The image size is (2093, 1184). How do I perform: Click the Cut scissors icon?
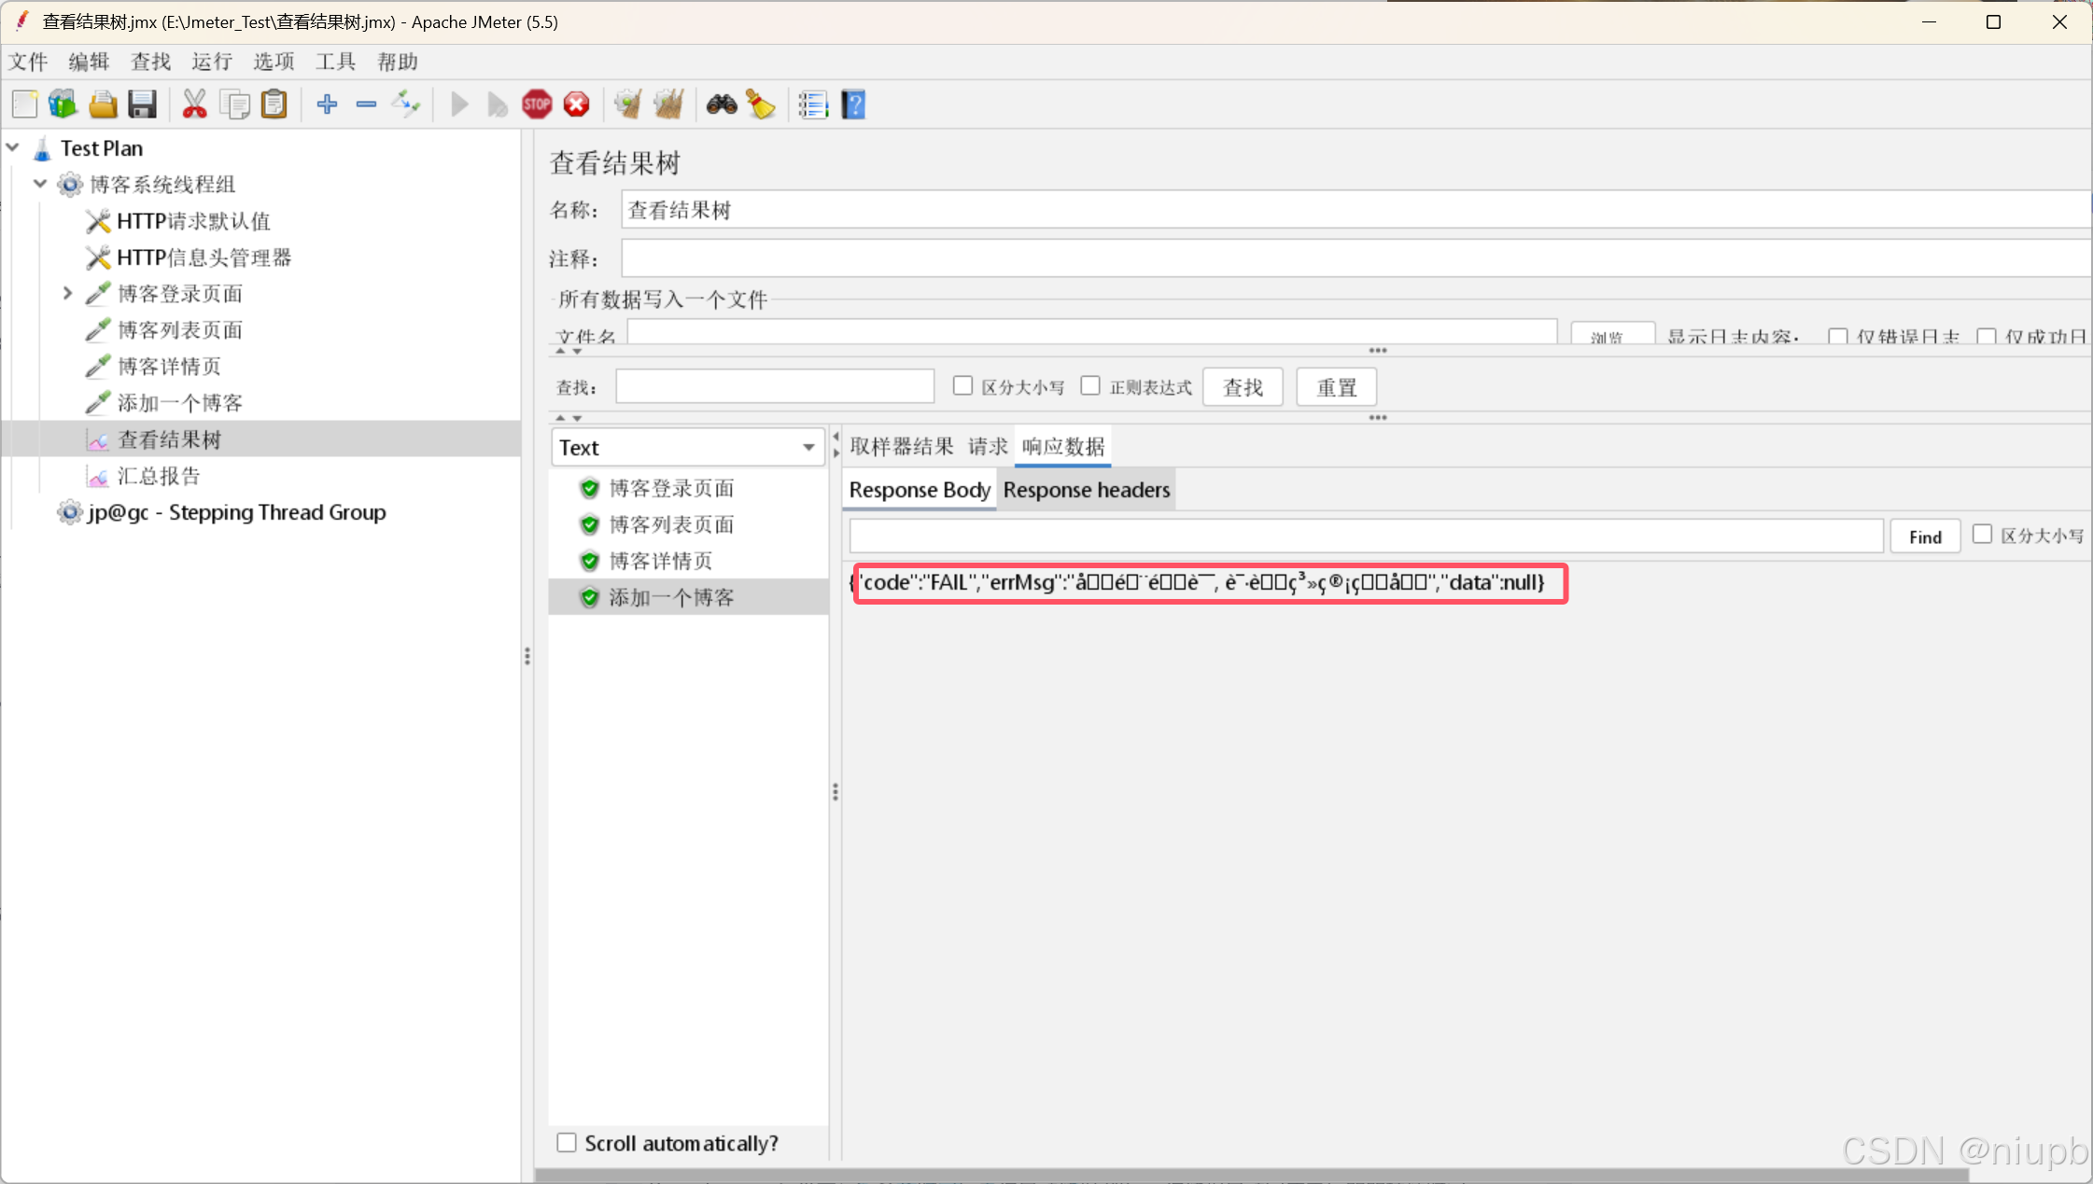point(194,104)
